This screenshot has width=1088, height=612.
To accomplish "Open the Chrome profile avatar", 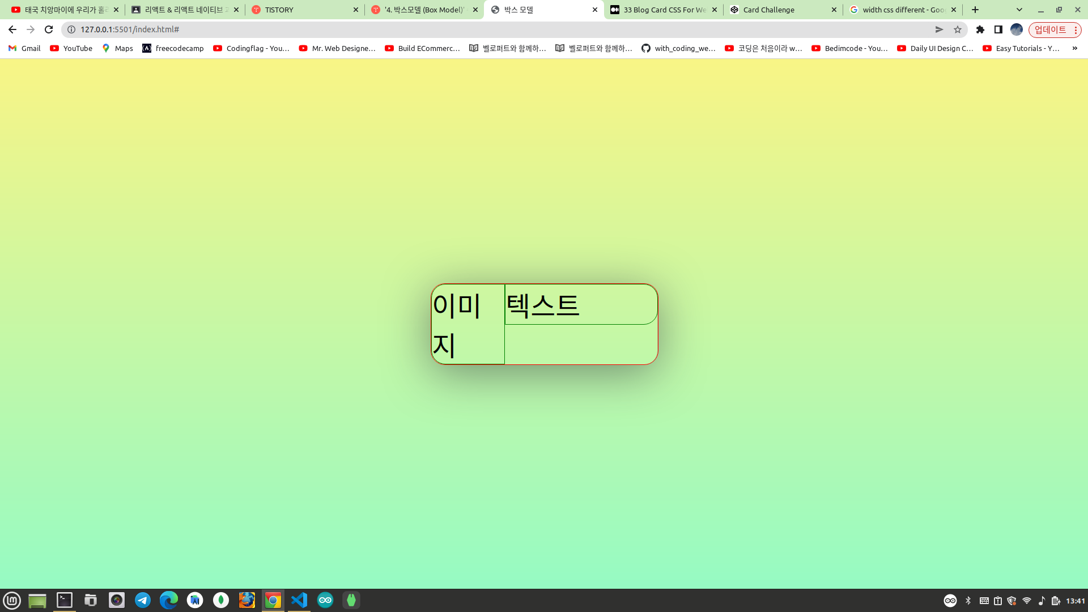I will click(1017, 29).
